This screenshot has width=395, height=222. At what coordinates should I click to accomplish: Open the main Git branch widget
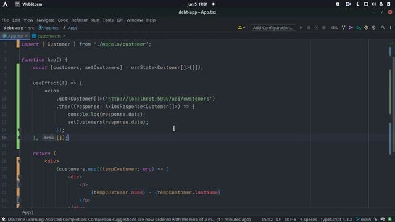[x=364, y=220]
